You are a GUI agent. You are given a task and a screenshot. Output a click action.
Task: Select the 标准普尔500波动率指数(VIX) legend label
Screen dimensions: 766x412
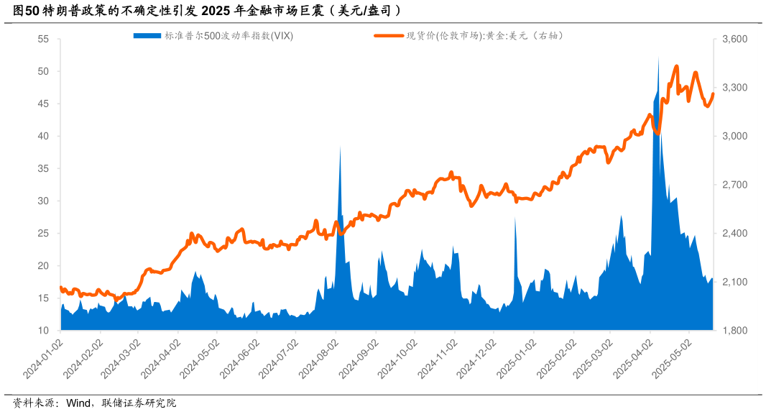(229, 36)
